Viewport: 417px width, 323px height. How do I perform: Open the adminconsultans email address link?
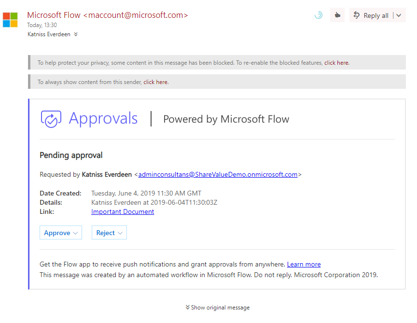pos(218,175)
